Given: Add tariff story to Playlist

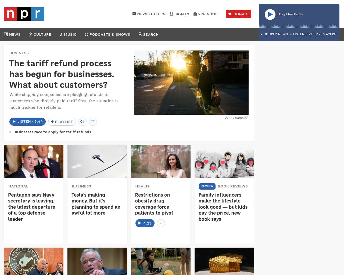Looking at the screenshot, I should [x=62, y=122].
